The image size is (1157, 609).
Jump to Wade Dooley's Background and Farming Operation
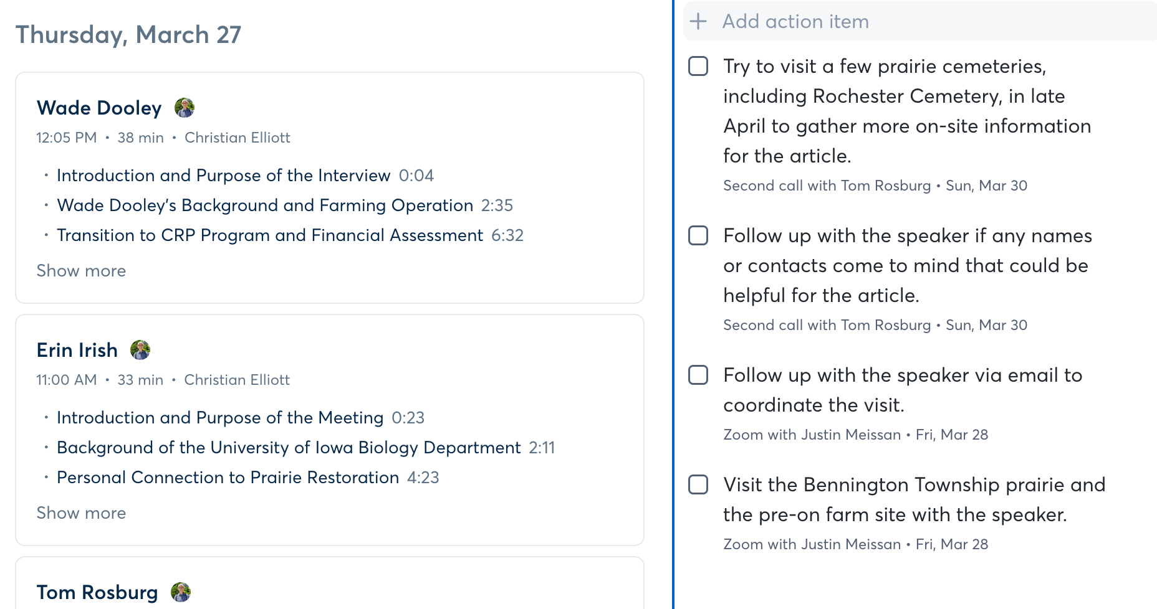pos(265,205)
